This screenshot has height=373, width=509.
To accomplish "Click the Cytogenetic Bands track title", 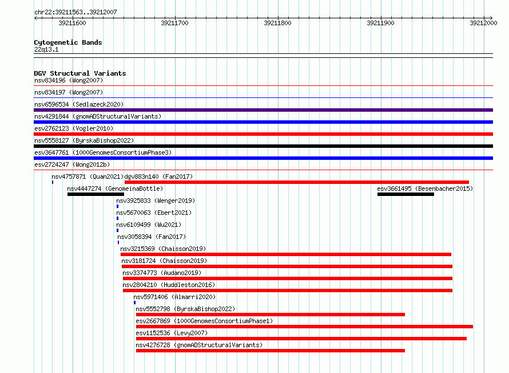I will point(68,42).
